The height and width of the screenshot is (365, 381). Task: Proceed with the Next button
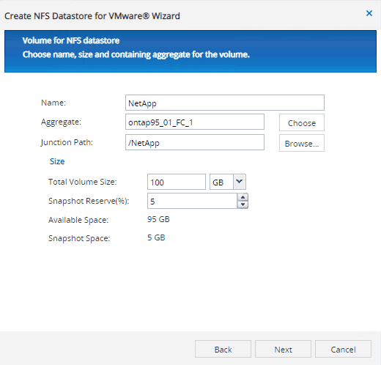[283, 349]
